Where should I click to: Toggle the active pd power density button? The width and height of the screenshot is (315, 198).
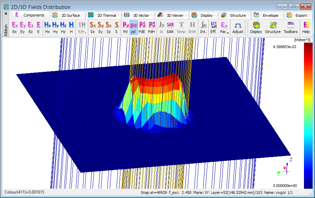pos(134,27)
